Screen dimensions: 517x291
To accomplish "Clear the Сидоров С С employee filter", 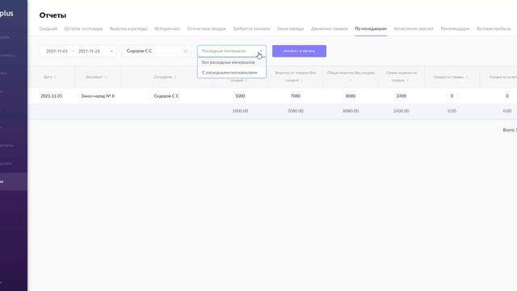I will click(x=186, y=51).
